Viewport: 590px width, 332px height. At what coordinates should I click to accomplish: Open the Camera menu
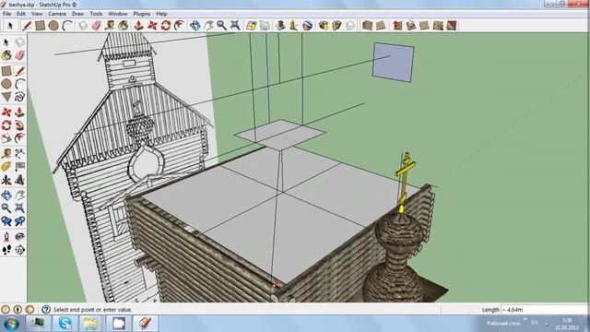click(57, 14)
